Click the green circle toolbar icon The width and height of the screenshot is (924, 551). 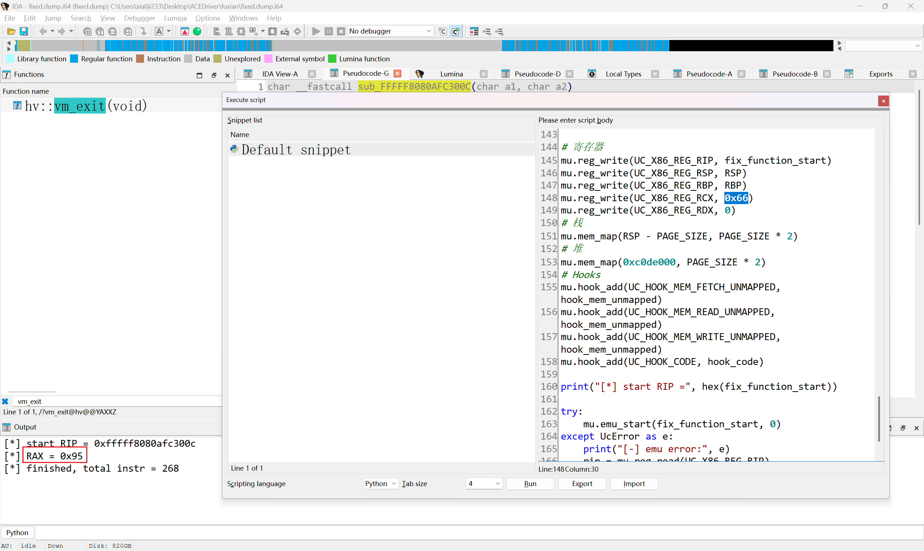coord(197,32)
